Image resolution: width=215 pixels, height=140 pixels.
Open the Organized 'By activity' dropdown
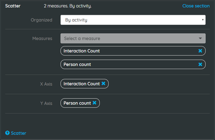[x=133, y=20]
